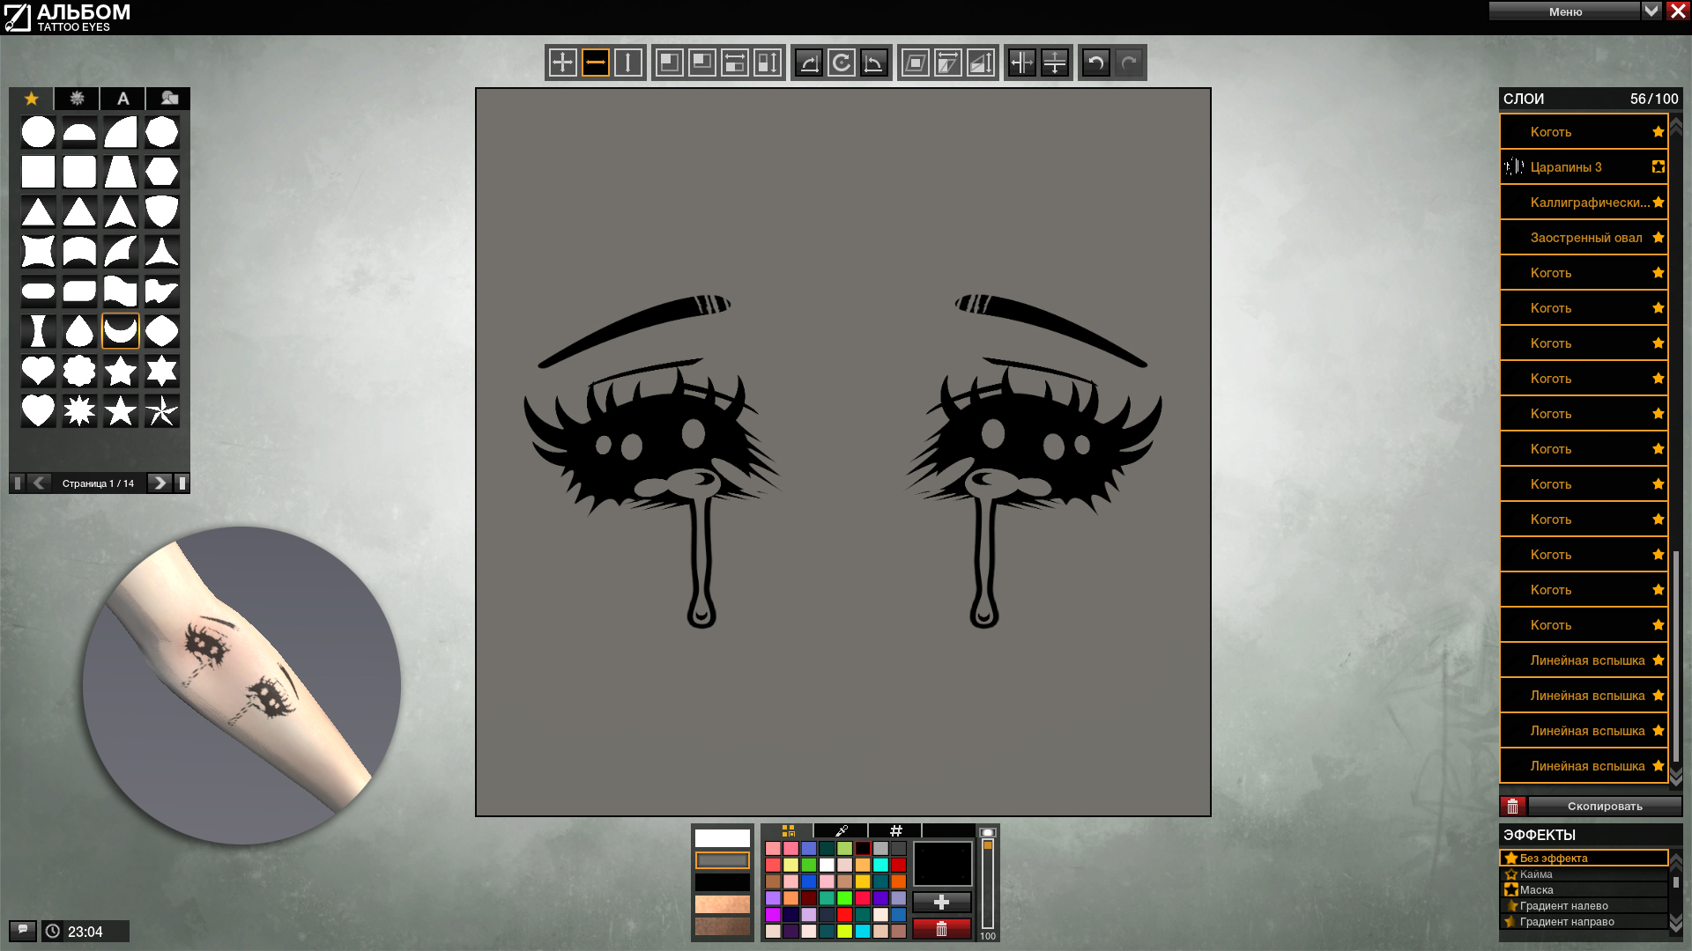The image size is (1692, 951).
Task: Open the eyedropper color tab
Action: [842, 830]
